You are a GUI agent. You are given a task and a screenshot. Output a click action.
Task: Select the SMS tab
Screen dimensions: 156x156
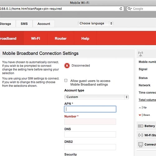[24, 24]
